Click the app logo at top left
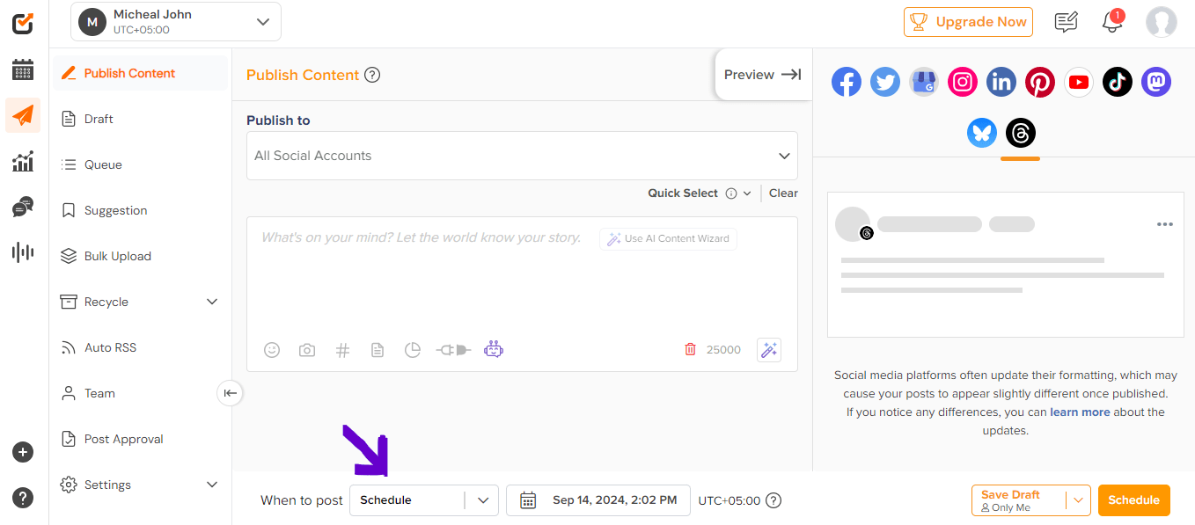Screen dimensions: 1195x525 point(23,24)
